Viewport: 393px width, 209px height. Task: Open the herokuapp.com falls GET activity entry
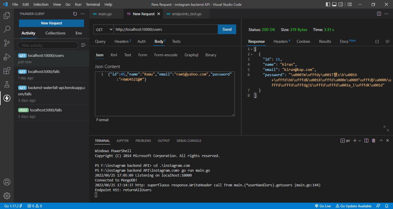coord(51,94)
